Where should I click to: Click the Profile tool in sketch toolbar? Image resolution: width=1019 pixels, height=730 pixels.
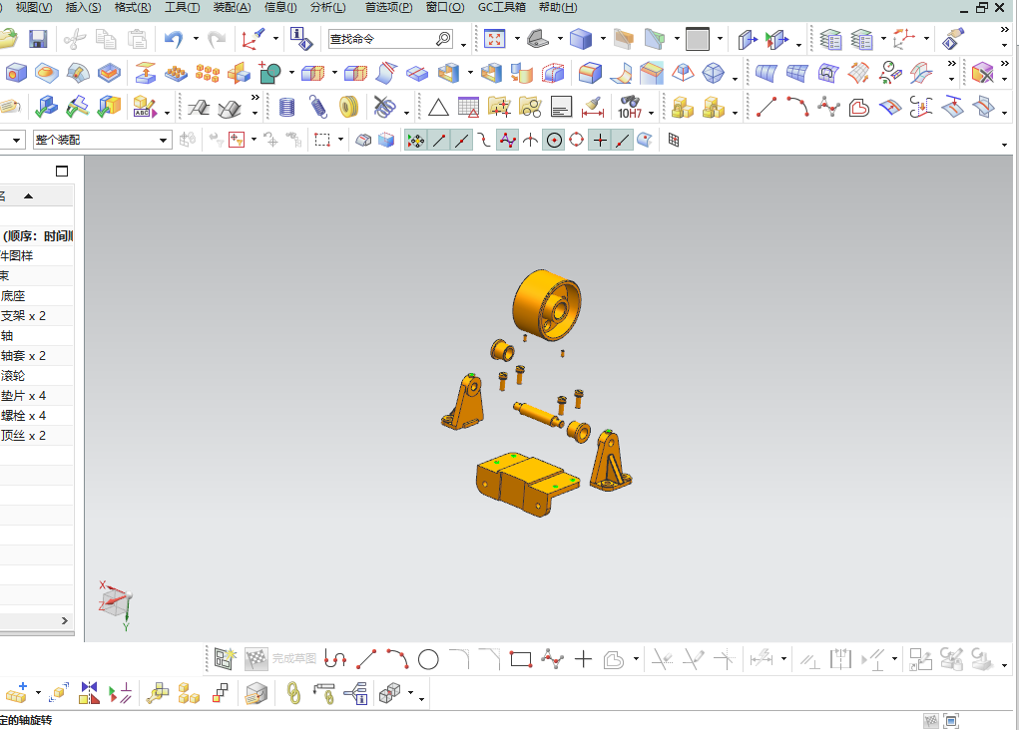tap(335, 660)
